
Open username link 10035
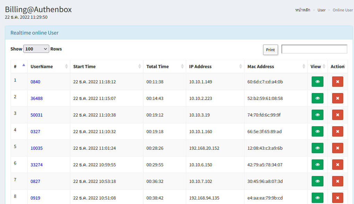pyautogui.click(x=36, y=148)
